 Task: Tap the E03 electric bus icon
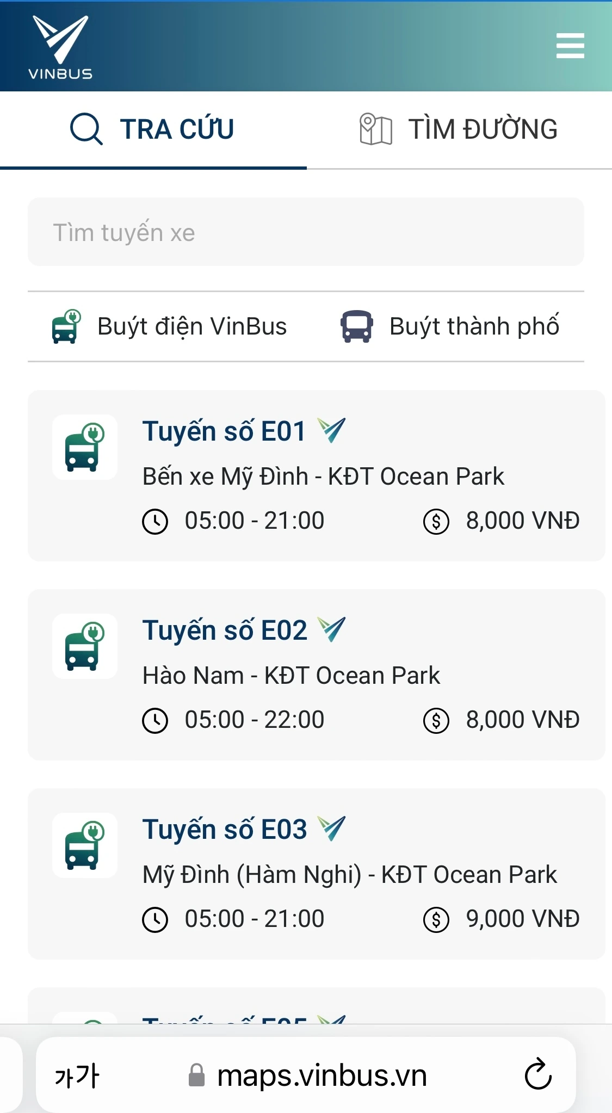click(85, 845)
